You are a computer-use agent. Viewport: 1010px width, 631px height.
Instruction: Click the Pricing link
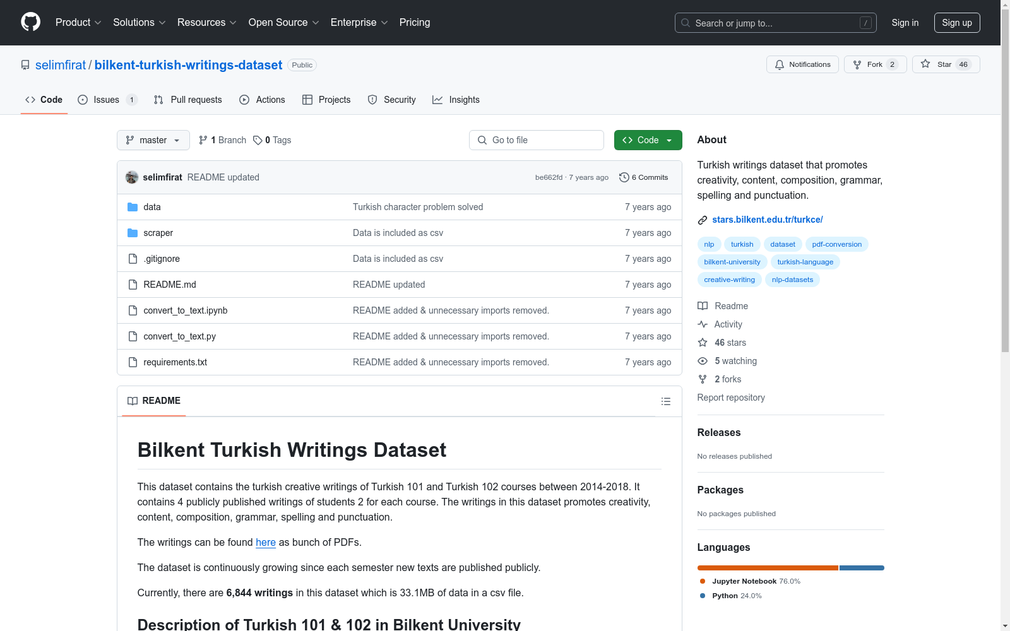pos(415,22)
